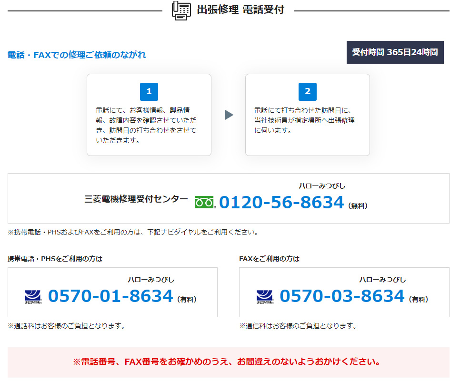
Task: Click the 出張修理 電話受付 section heading
Action: click(x=240, y=10)
